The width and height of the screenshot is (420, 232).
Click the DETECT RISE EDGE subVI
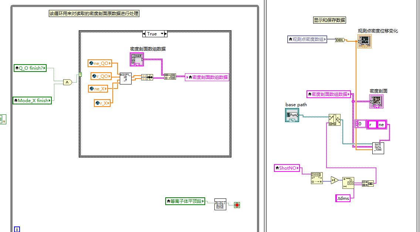[x=220, y=204]
